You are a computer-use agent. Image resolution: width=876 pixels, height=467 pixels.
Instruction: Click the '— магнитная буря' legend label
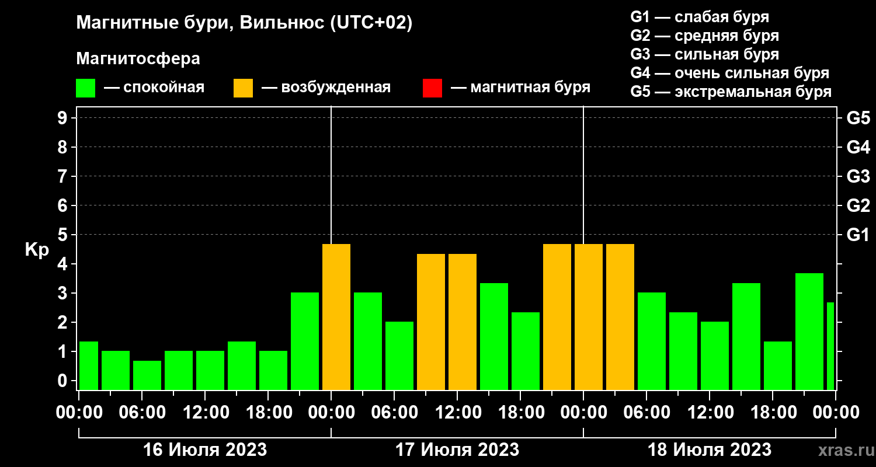[x=520, y=88]
